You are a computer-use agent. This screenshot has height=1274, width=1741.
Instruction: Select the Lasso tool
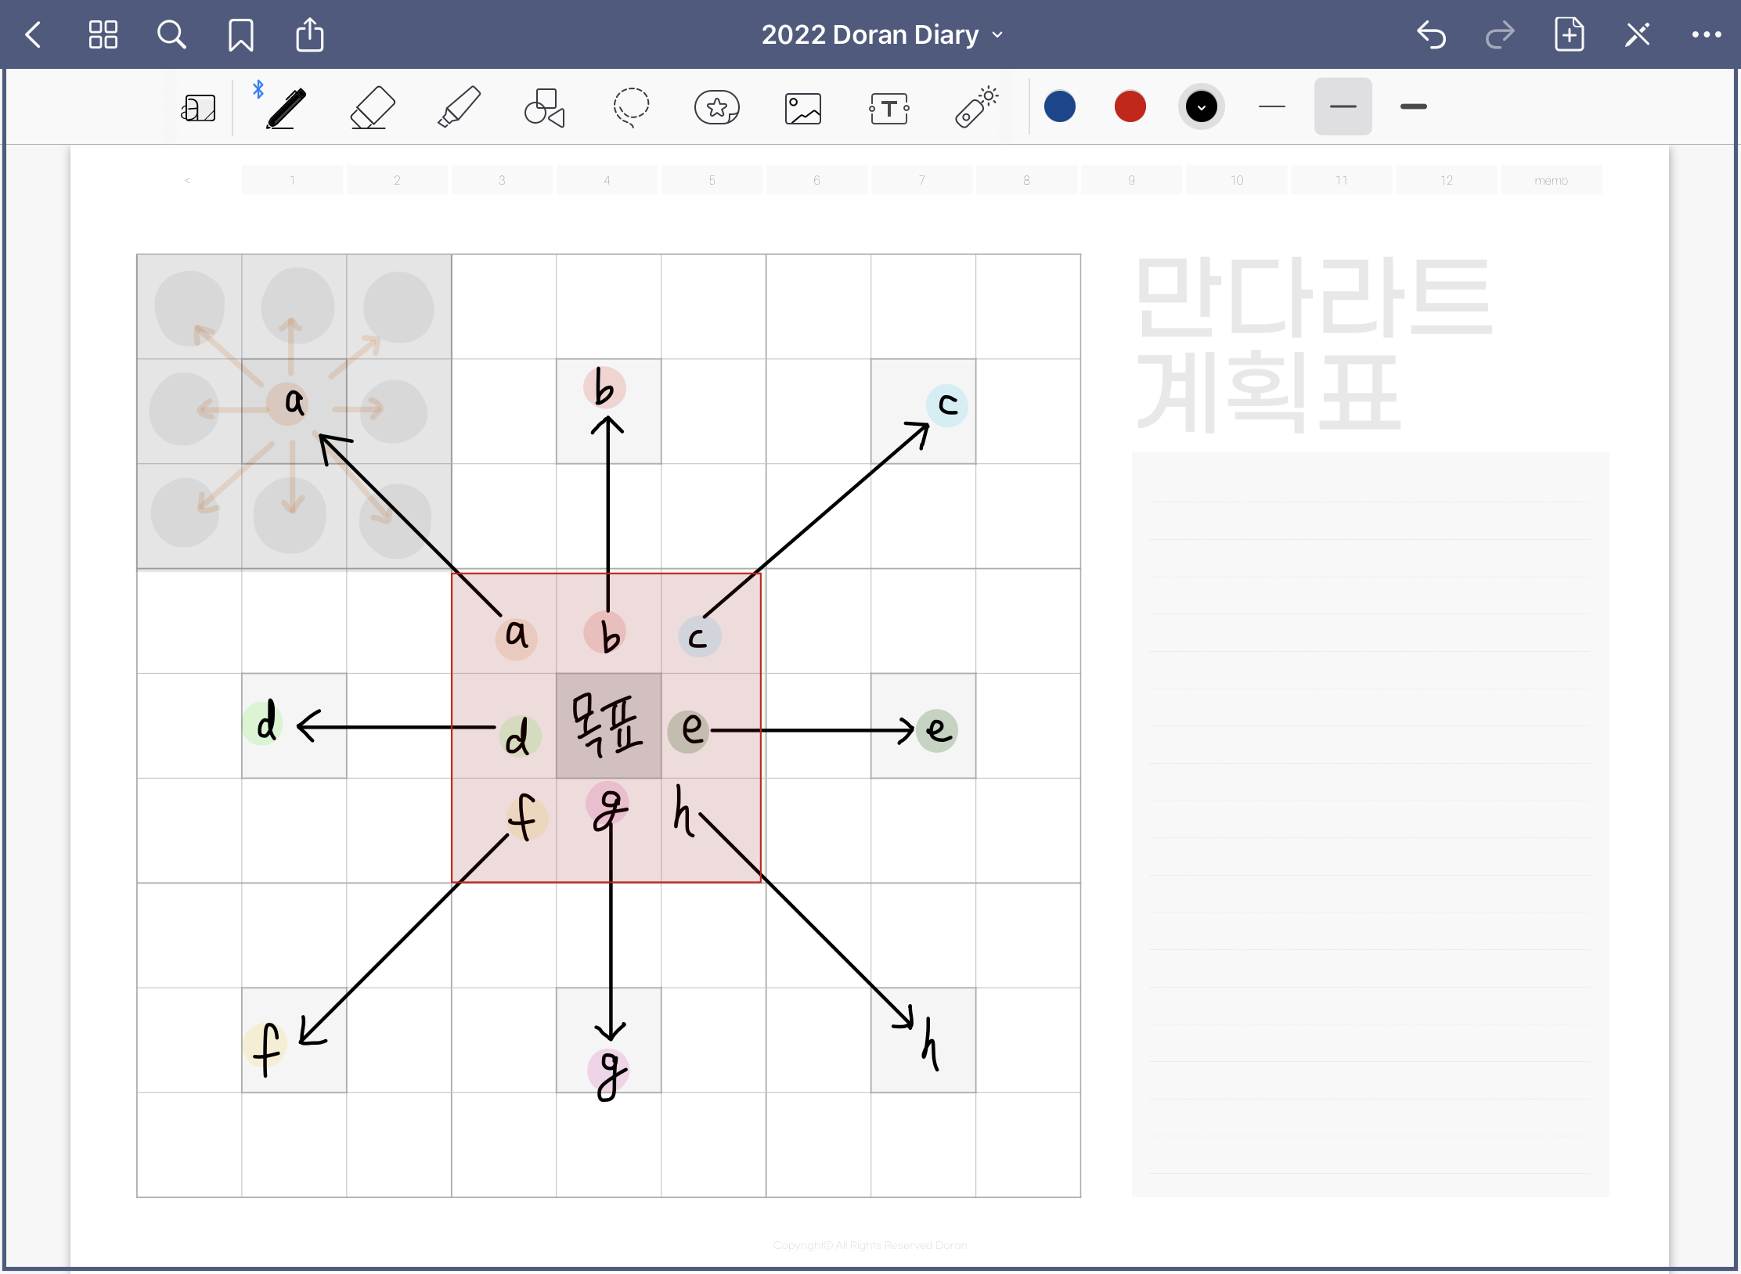click(631, 107)
